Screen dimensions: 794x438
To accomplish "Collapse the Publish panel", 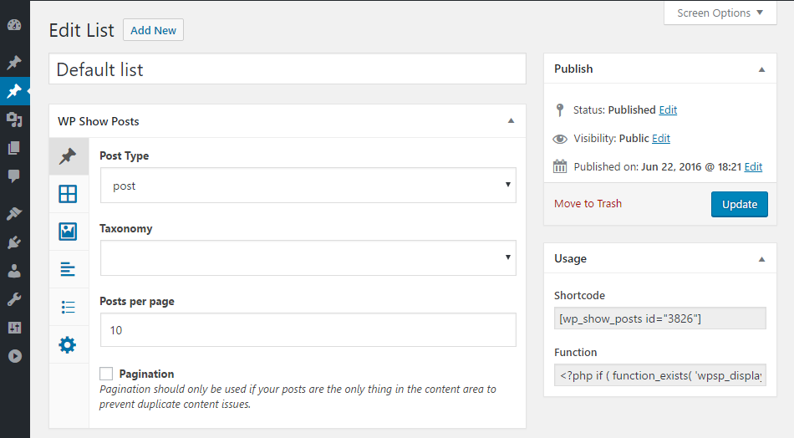I will click(x=761, y=69).
